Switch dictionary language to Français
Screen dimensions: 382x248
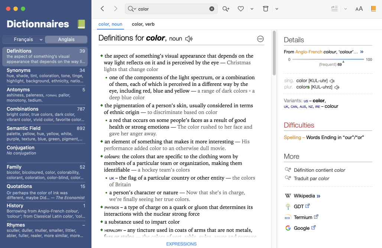pos(23,39)
